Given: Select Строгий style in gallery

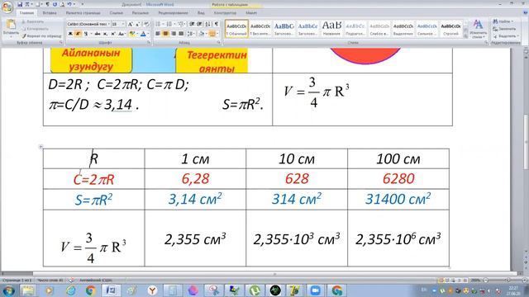Looking at the screenshot, I should [450, 29].
